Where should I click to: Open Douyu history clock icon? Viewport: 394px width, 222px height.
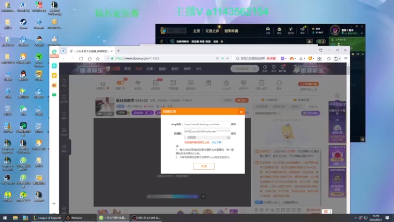tap(265, 68)
